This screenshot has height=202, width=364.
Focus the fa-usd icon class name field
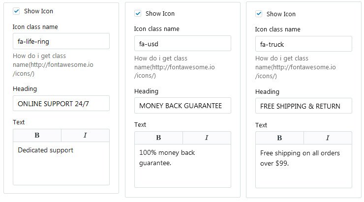pyautogui.click(x=182, y=44)
